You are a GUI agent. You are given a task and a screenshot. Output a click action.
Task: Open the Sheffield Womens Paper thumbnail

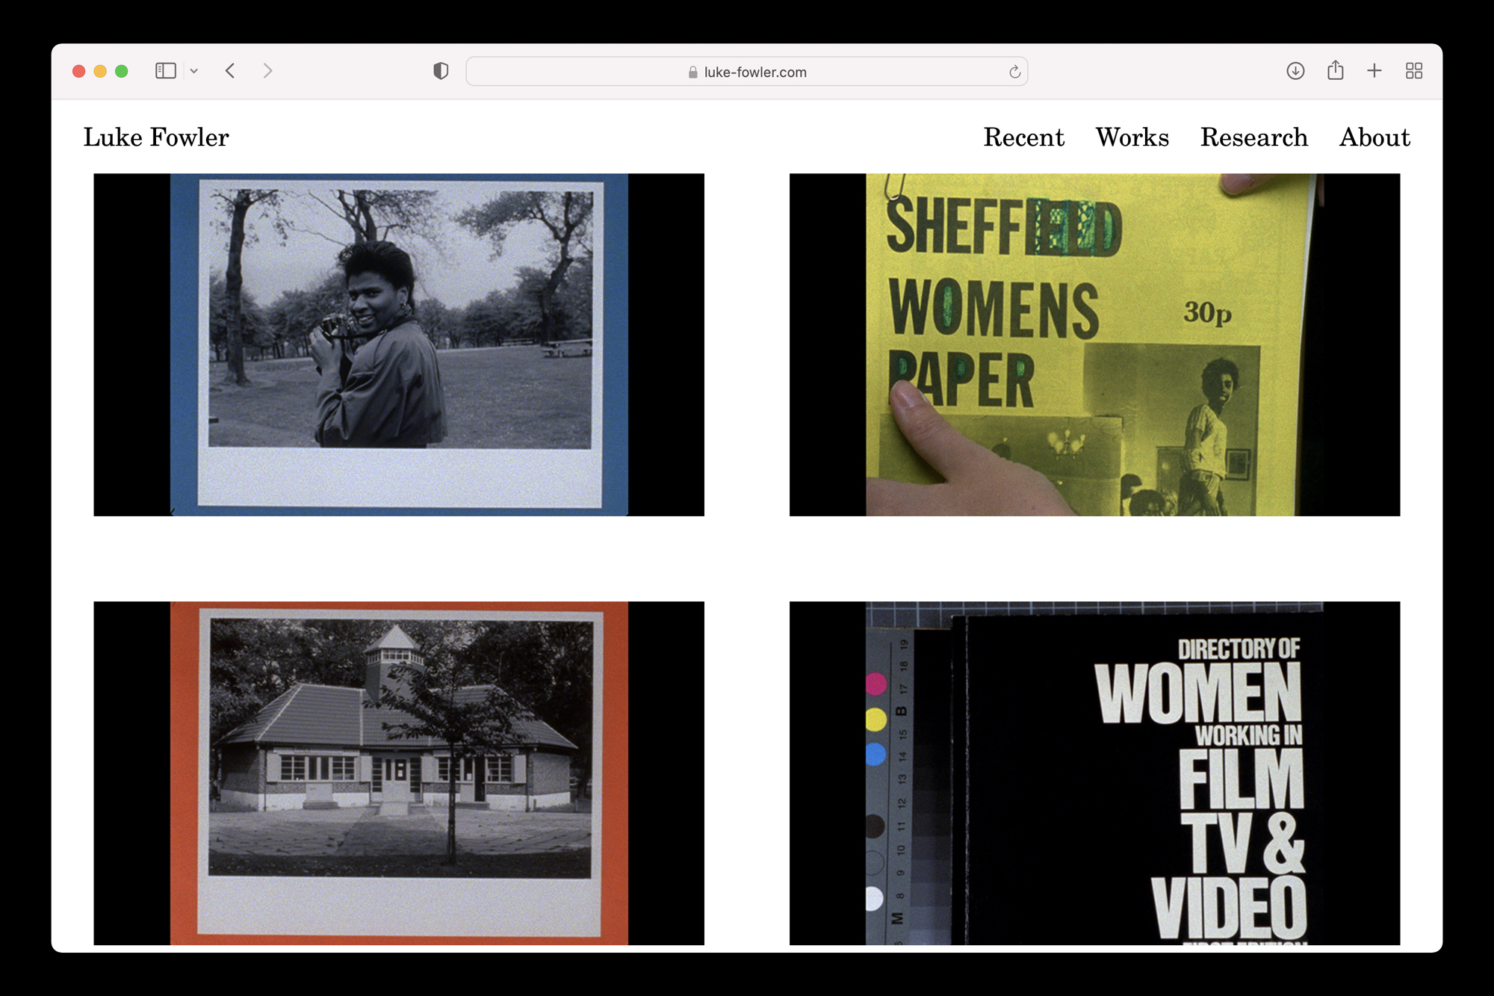point(1094,344)
